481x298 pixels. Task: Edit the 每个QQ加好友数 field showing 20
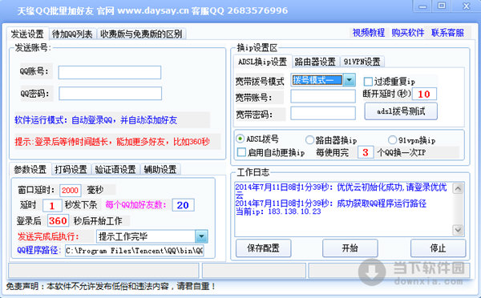pyautogui.click(x=183, y=205)
